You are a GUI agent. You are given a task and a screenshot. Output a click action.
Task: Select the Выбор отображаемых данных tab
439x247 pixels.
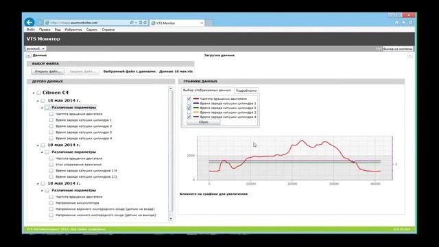[207, 90]
